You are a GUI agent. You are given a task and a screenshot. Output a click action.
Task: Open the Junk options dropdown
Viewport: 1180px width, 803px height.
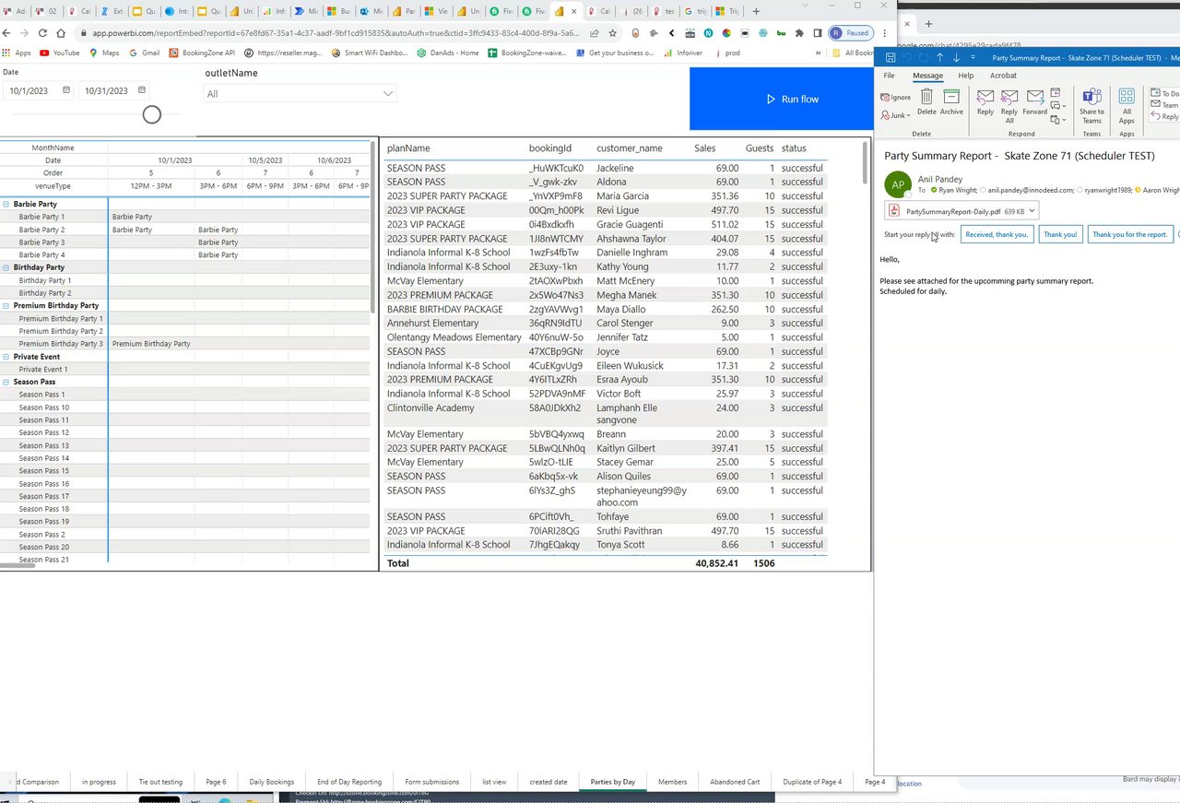click(x=908, y=116)
